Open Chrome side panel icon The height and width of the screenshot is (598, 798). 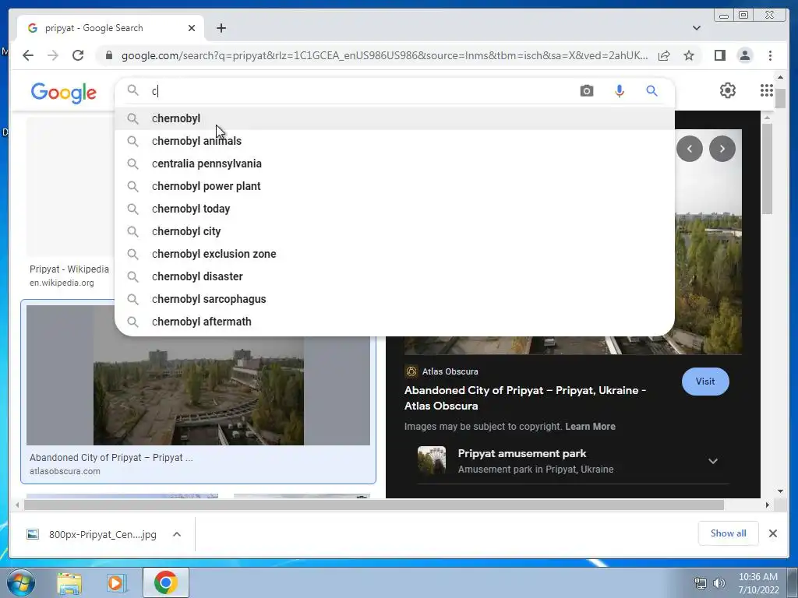pos(719,55)
